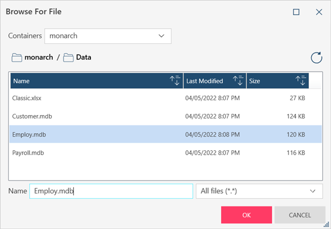
Task: Click the refresh file list icon
Action: 316,57
